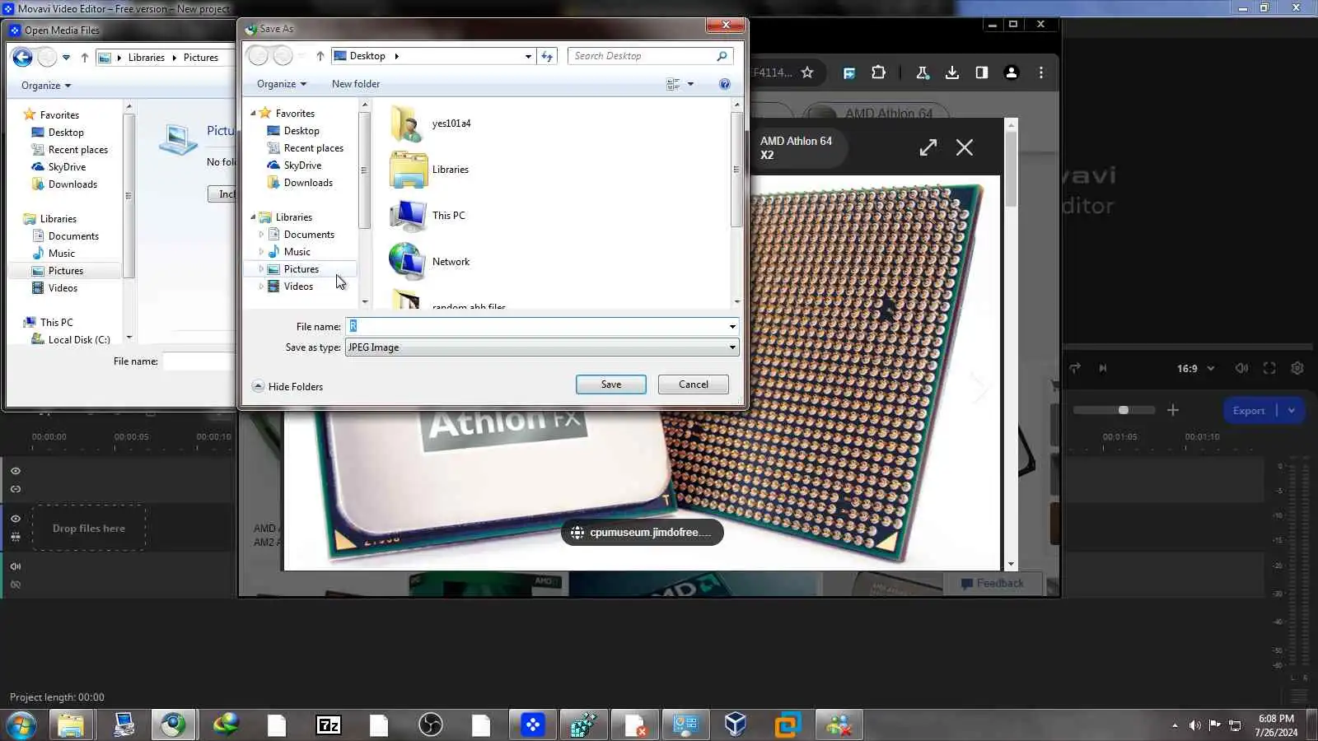1318x741 pixels.
Task: Open Chrome Downloads from the toolbar
Action: 952,72
